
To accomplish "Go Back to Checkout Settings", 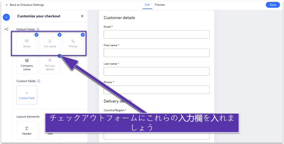I will [x=25, y=5].
